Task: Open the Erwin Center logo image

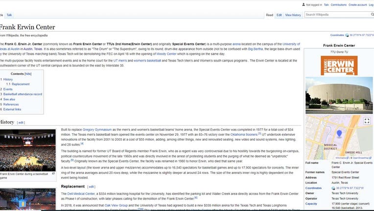Action: 339,65
